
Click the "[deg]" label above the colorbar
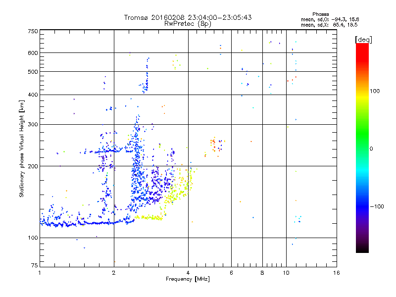363,40
